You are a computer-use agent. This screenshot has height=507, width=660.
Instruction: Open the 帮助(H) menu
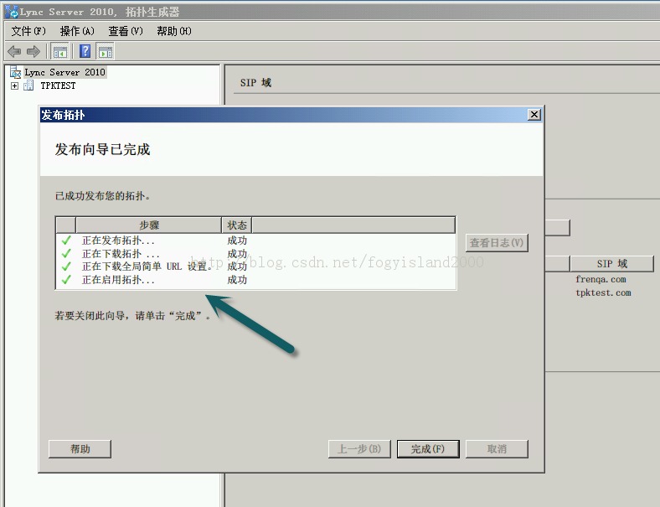[174, 31]
